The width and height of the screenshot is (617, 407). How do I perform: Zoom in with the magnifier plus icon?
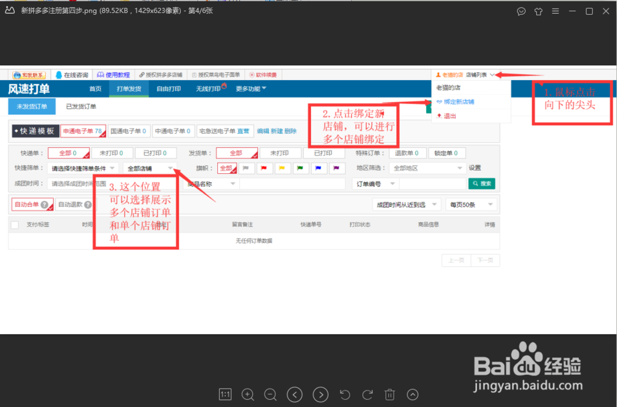point(247,395)
